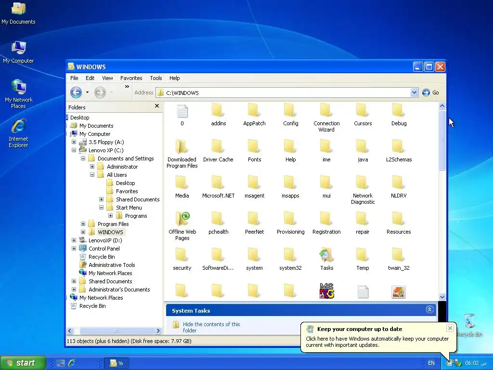Click the Go button
493x370 pixels.
click(x=430, y=92)
